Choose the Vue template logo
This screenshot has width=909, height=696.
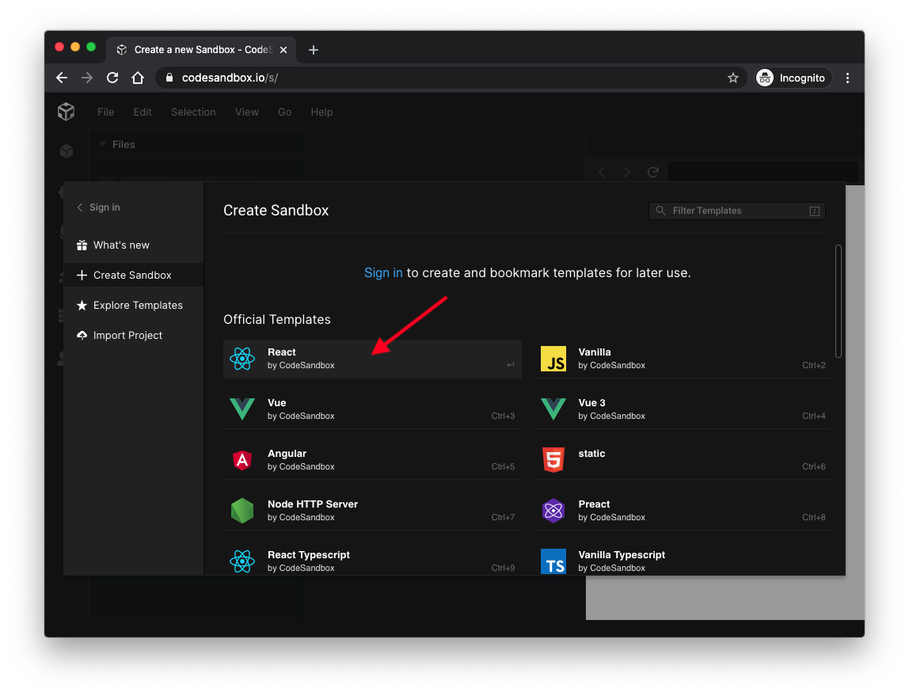point(242,409)
